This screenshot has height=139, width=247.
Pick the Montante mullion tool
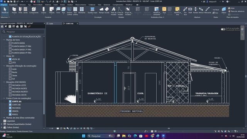[82, 10]
